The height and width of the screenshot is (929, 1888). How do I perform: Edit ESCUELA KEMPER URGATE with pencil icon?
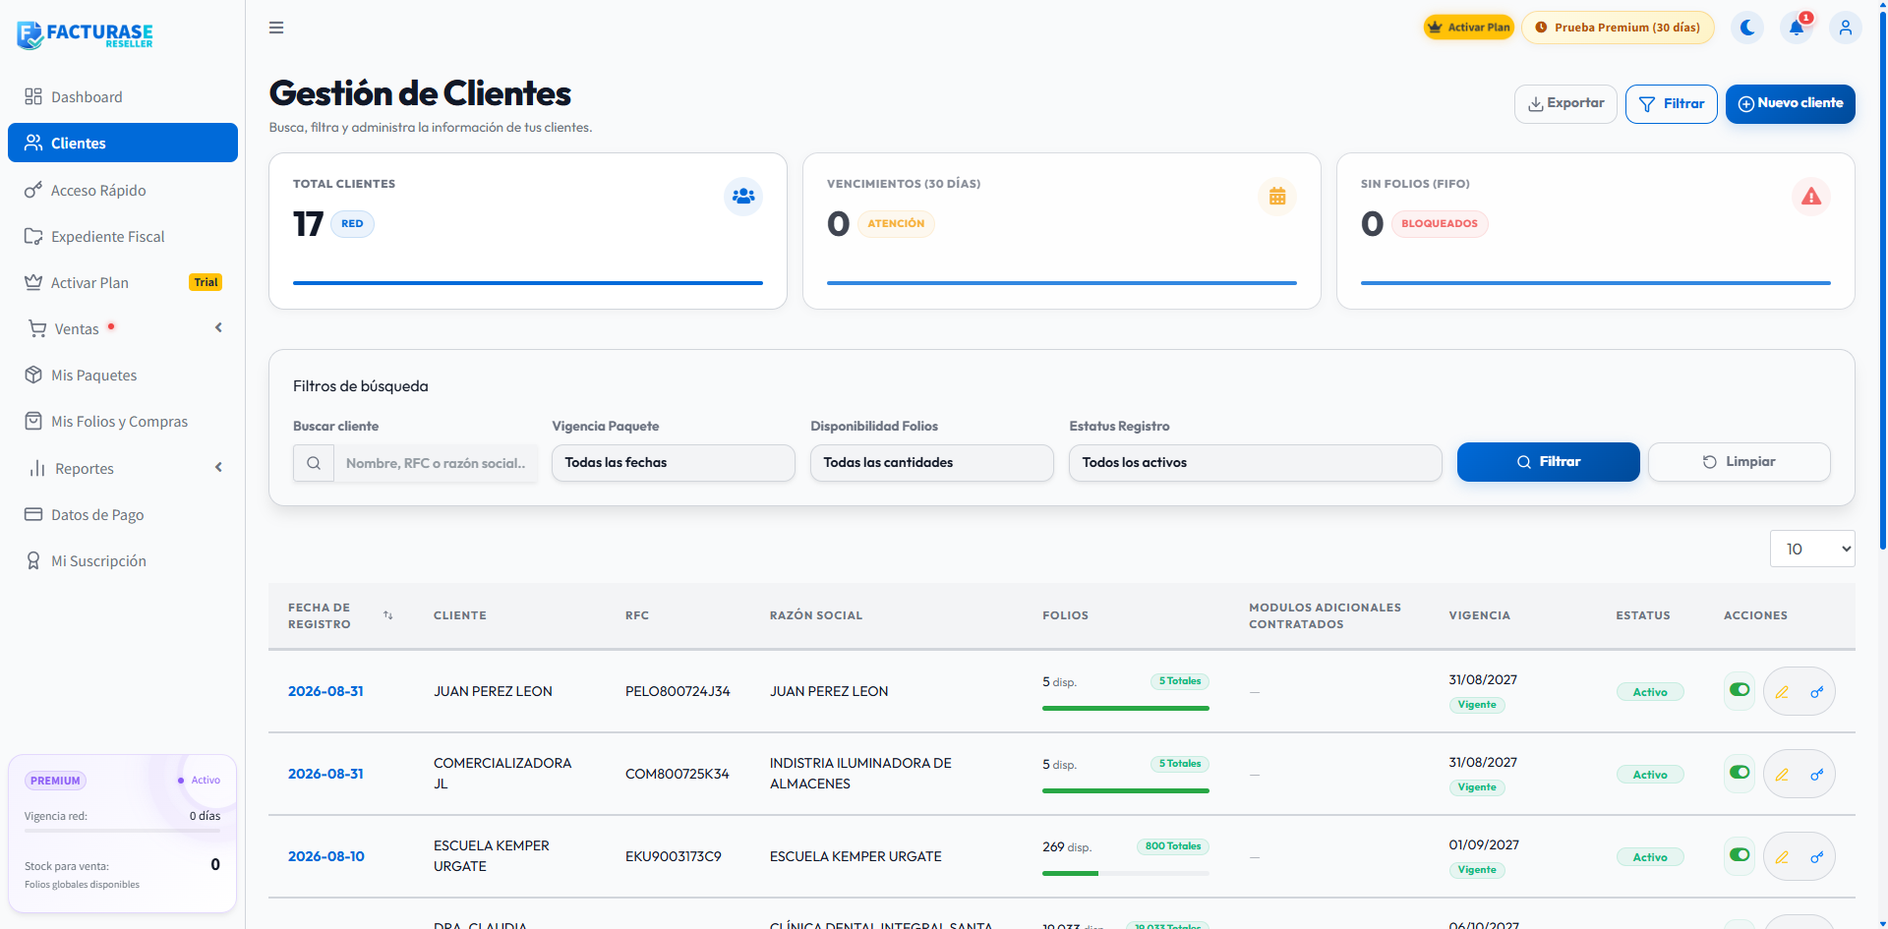point(1782,857)
